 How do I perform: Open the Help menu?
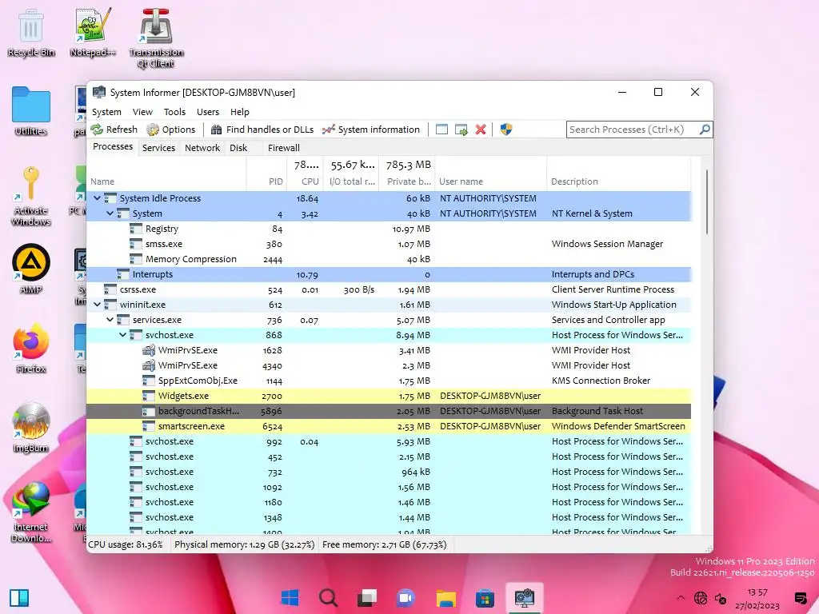[240, 112]
